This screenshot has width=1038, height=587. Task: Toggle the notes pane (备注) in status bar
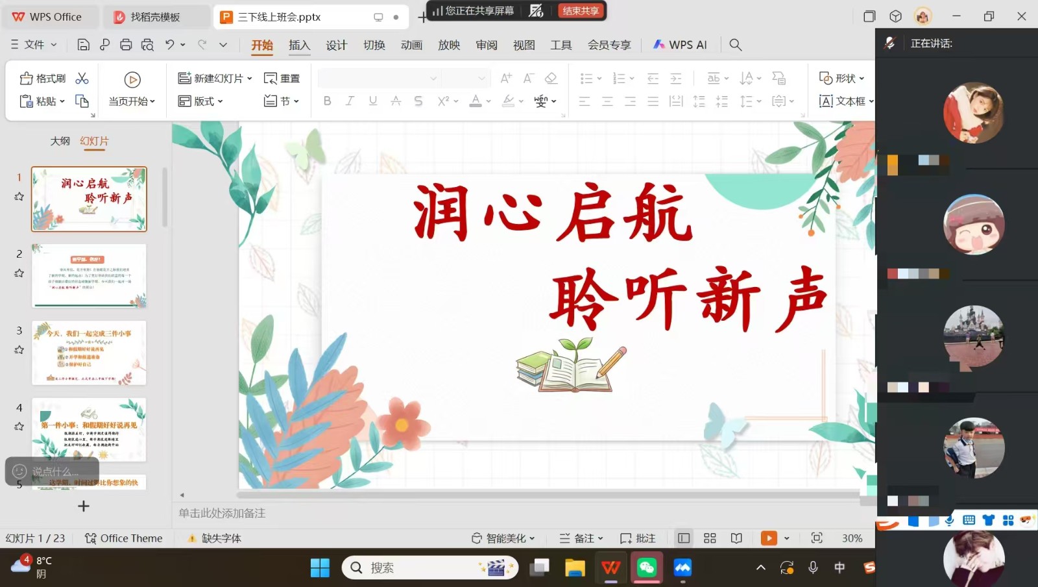581,538
